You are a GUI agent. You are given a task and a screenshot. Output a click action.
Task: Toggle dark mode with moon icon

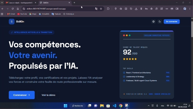coord(160,21)
